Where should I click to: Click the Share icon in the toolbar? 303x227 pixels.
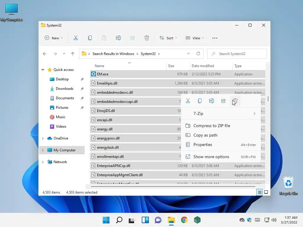point(133,38)
